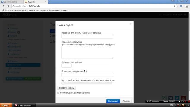Close the Новая группа dialog with ×
The height and width of the screenshot is (107, 190).
point(131,24)
